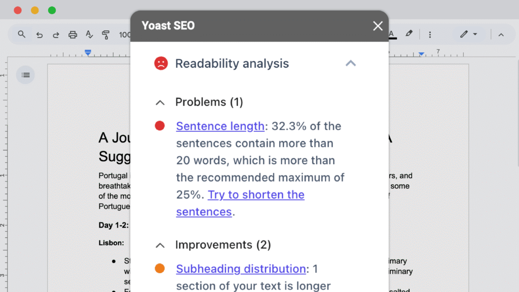Undo the last action

tap(40, 34)
